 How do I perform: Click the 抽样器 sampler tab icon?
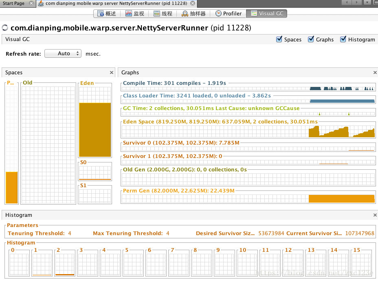coord(185,13)
